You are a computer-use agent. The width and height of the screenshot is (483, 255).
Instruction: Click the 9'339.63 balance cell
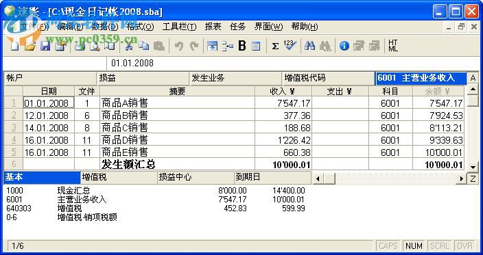pyautogui.click(x=438, y=140)
